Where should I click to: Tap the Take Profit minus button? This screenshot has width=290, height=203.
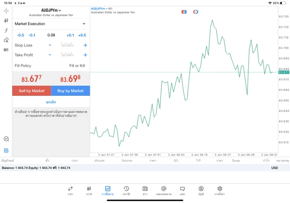click(x=50, y=55)
